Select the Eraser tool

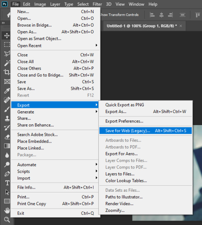[x=7, y=137]
